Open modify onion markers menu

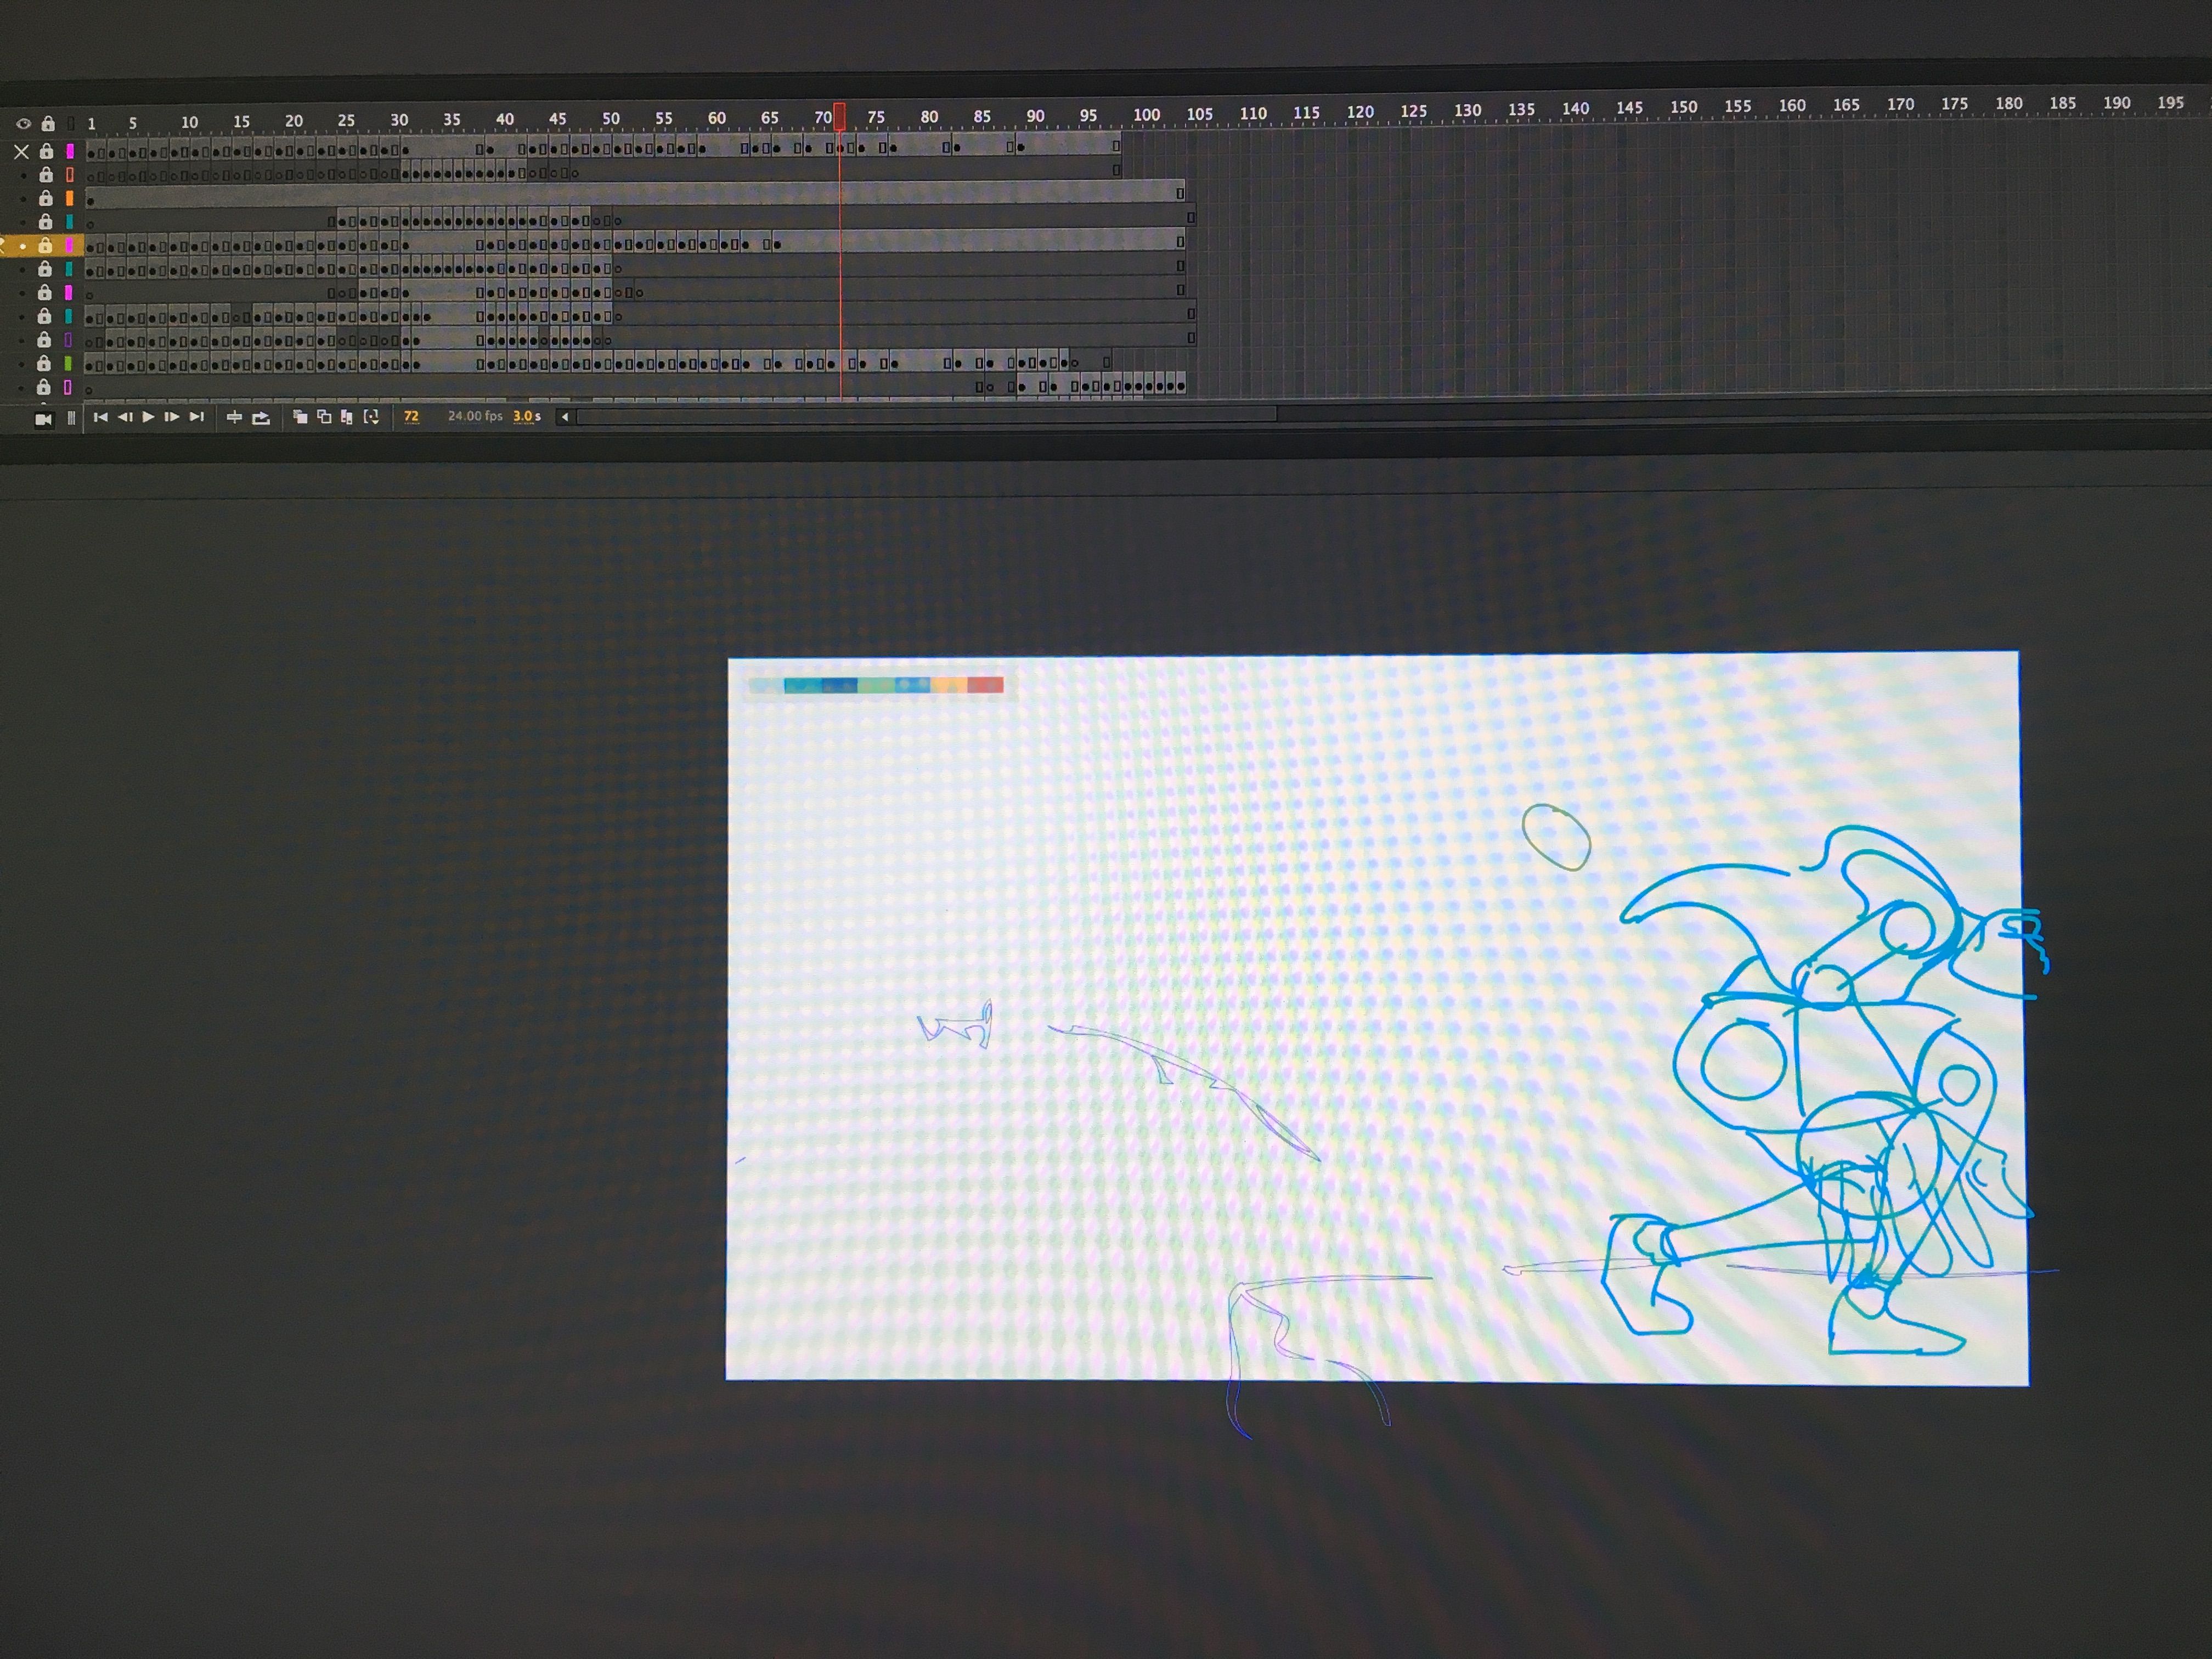(x=371, y=417)
